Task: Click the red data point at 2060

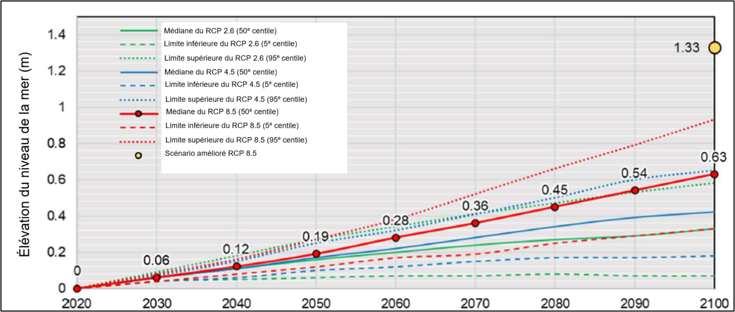Action: click(396, 238)
